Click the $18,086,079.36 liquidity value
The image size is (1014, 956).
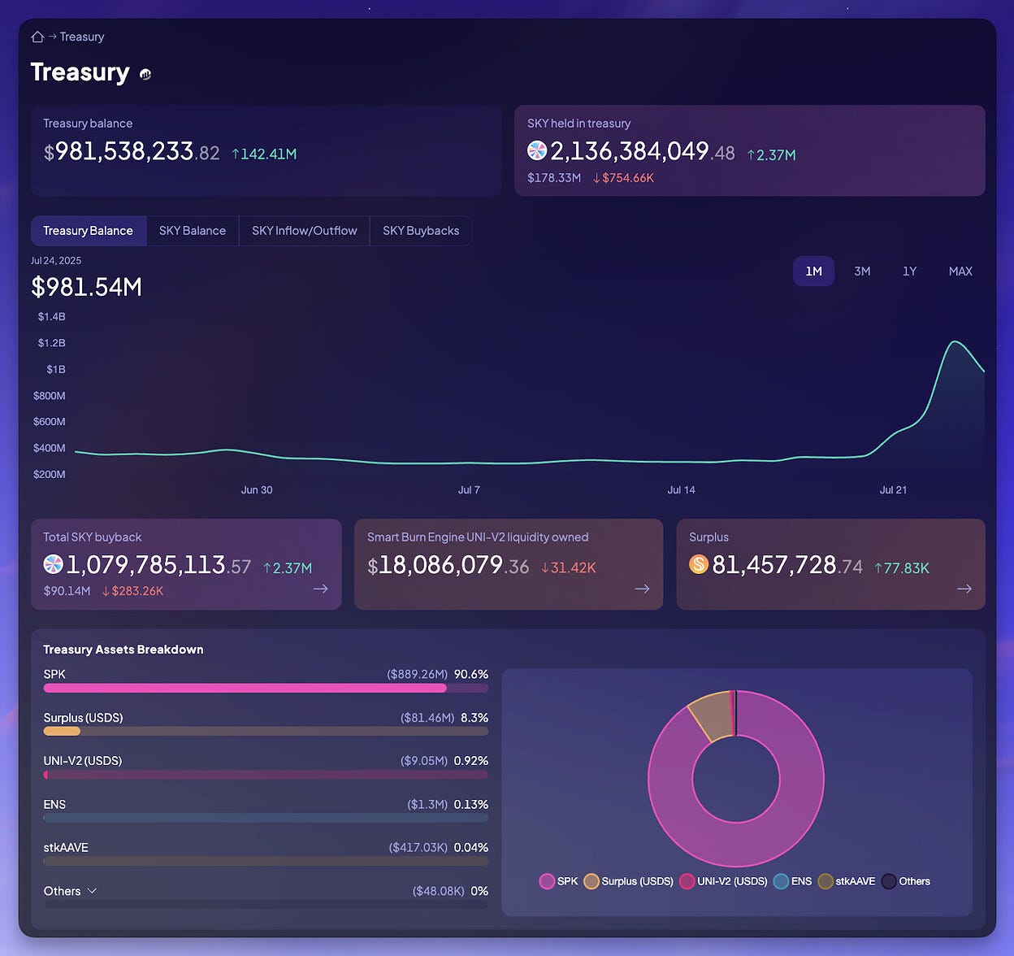pyautogui.click(x=448, y=565)
